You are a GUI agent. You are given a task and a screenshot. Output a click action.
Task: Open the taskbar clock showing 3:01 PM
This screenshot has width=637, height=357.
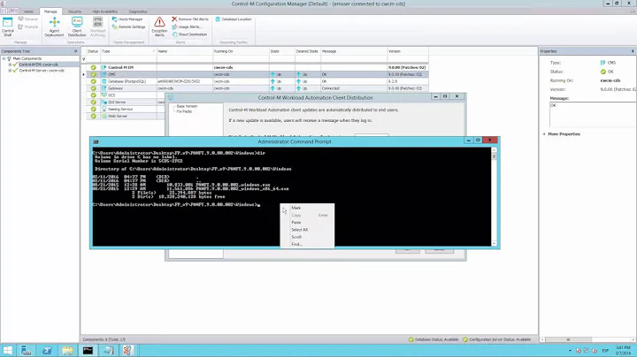(623, 350)
